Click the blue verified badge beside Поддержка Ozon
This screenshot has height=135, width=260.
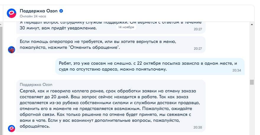61,11
